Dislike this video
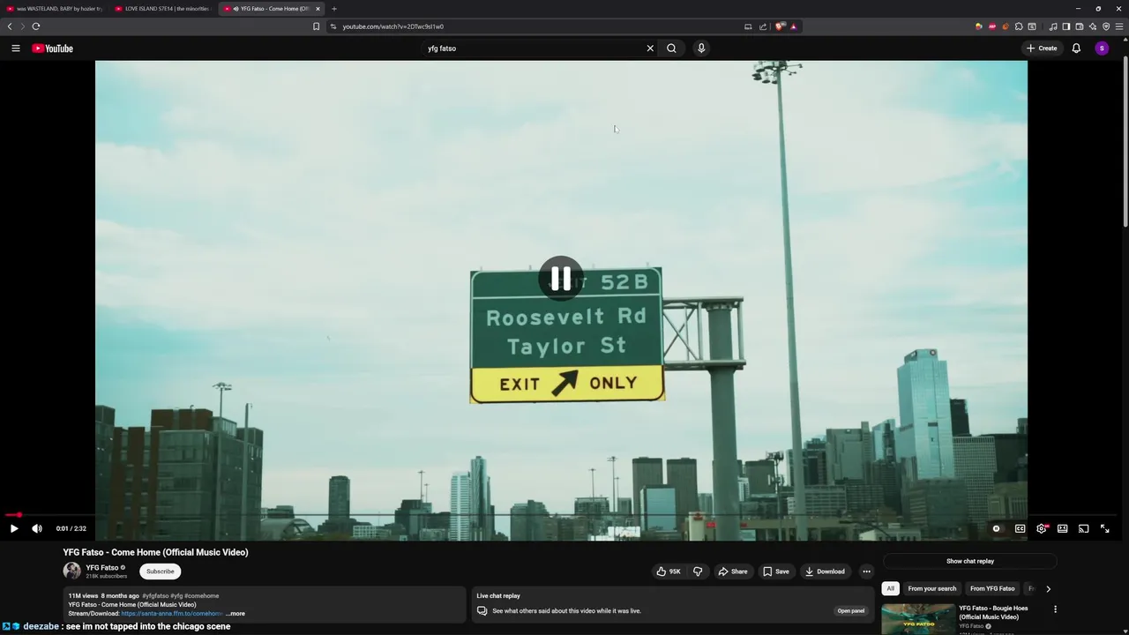This screenshot has height=635, width=1129. [x=698, y=571]
